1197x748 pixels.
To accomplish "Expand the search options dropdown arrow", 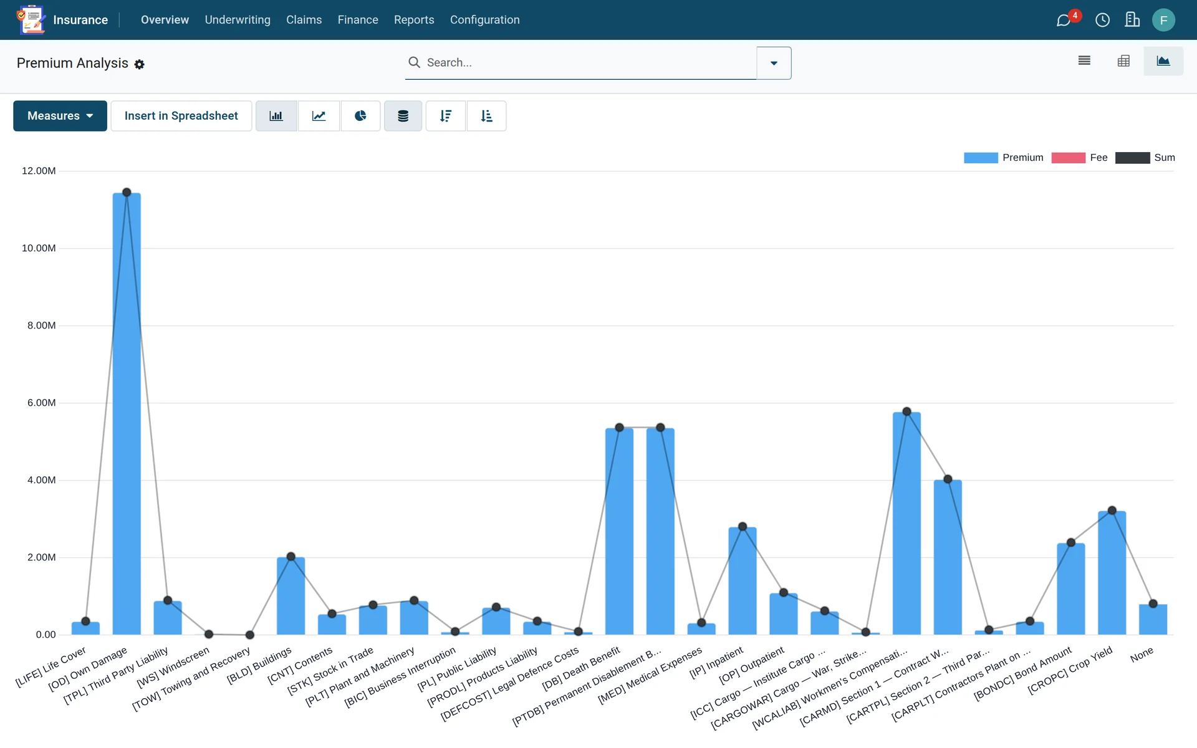I will (x=774, y=63).
